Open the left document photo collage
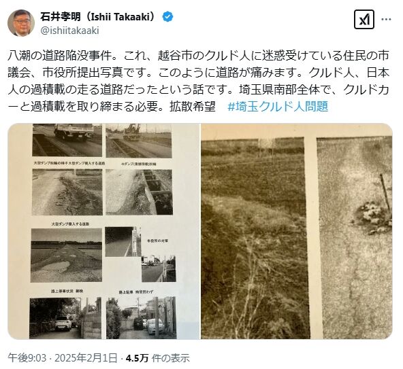Viewport: 403px width, 369px height. click(x=103, y=231)
